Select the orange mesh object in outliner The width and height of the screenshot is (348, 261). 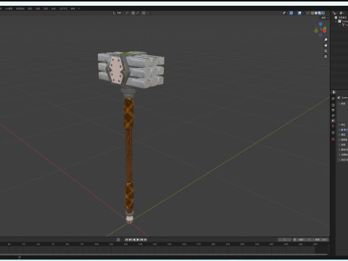(343, 25)
